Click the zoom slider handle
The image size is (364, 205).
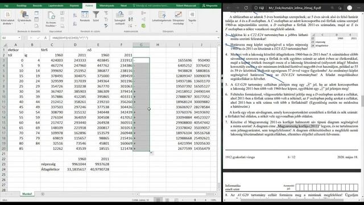195,200
